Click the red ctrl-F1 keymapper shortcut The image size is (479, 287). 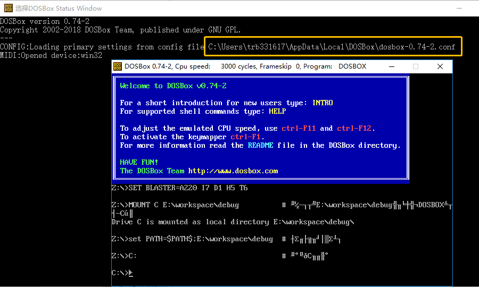tap(245, 137)
